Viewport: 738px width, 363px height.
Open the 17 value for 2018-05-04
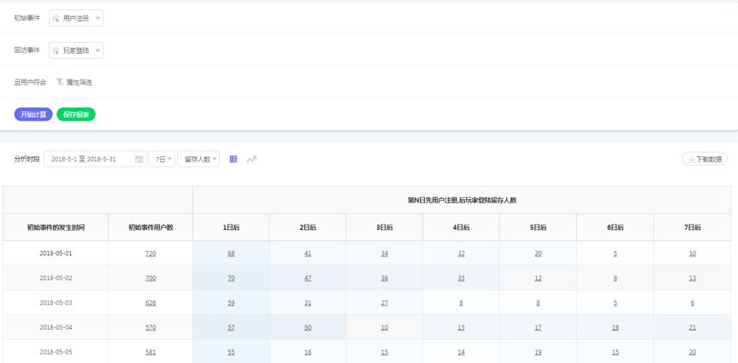click(538, 327)
